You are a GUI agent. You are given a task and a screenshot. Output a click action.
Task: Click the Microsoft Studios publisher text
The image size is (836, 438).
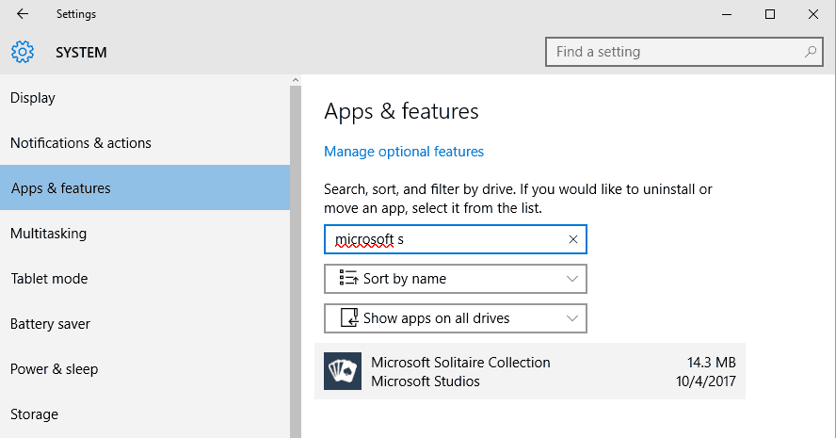pyautogui.click(x=426, y=381)
